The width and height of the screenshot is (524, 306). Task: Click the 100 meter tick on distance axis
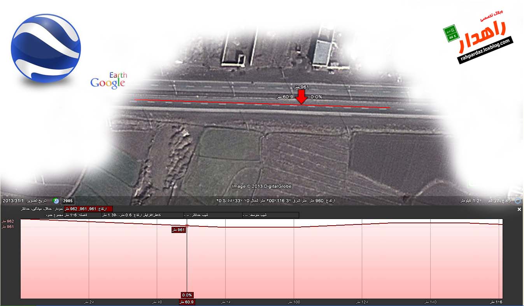click(294, 302)
